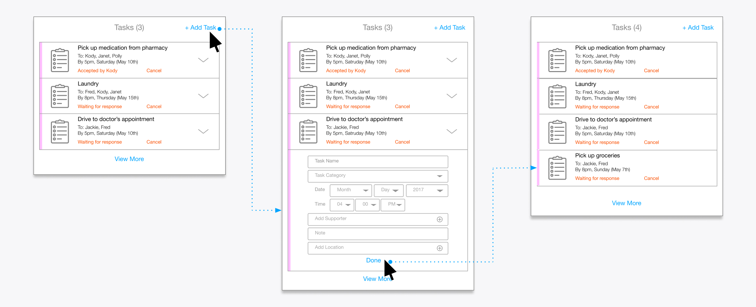Click clipboard icon for doctor's appointment, right panel
756x307 pixels.
pos(557,132)
